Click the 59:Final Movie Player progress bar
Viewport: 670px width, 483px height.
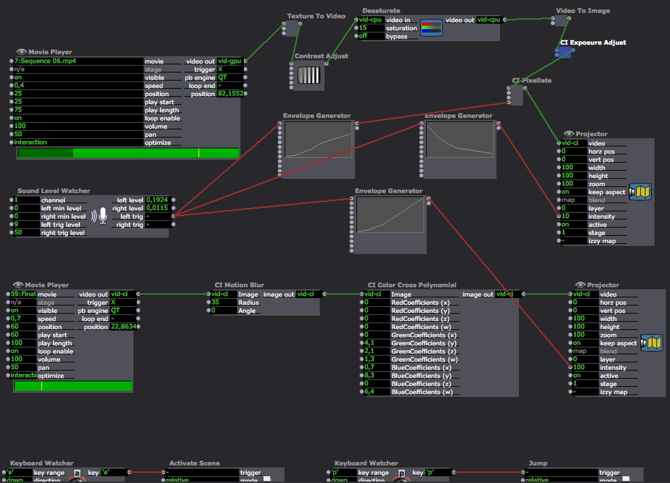click(73, 386)
